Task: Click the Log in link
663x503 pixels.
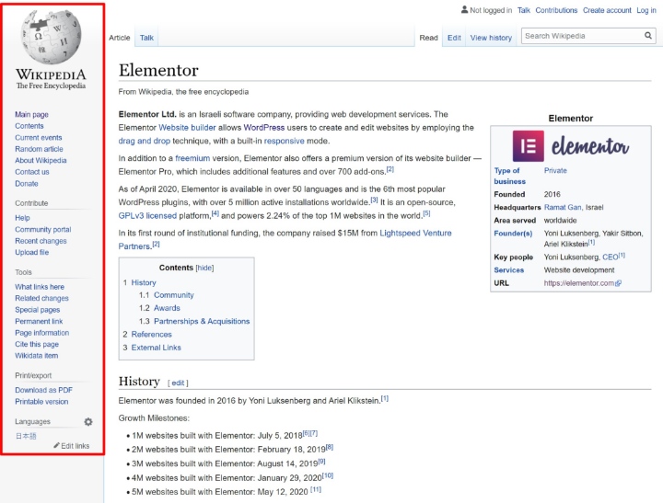Action: coord(646,10)
